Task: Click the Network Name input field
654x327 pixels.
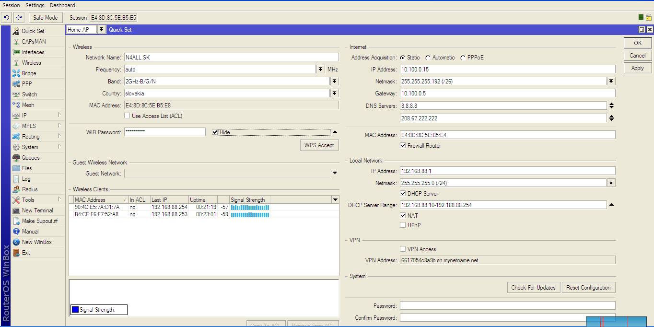Action: pyautogui.click(x=231, y=58)
